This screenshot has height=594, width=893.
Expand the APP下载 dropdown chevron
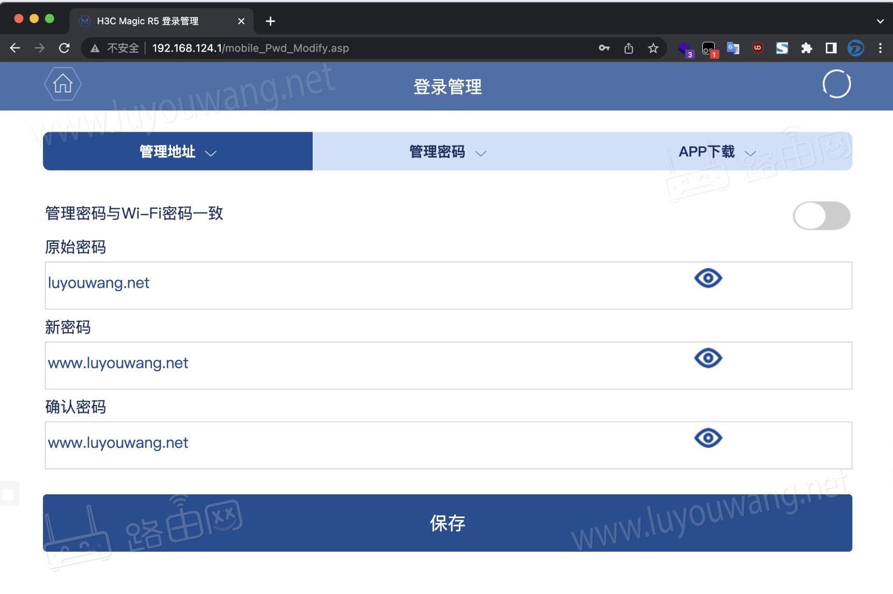pos(751,153)
